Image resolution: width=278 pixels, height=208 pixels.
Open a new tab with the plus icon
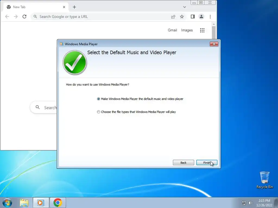74,7
